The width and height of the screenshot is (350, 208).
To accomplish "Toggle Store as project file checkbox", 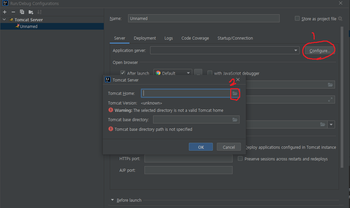I will click(x=297, y=19).
